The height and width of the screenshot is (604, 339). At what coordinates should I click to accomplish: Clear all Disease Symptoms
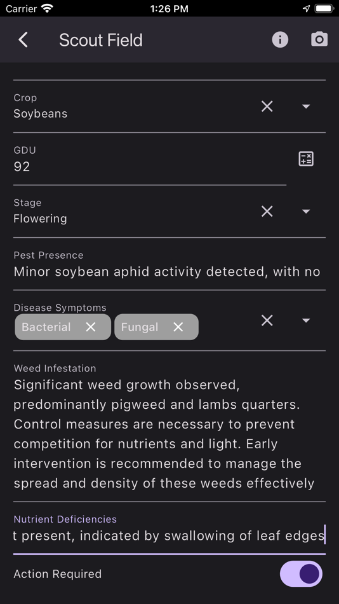(x=267, y=320)
